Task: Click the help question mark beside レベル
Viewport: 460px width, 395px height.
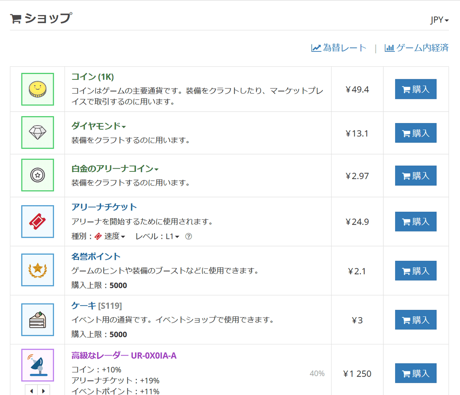Action: pos(188,237)
